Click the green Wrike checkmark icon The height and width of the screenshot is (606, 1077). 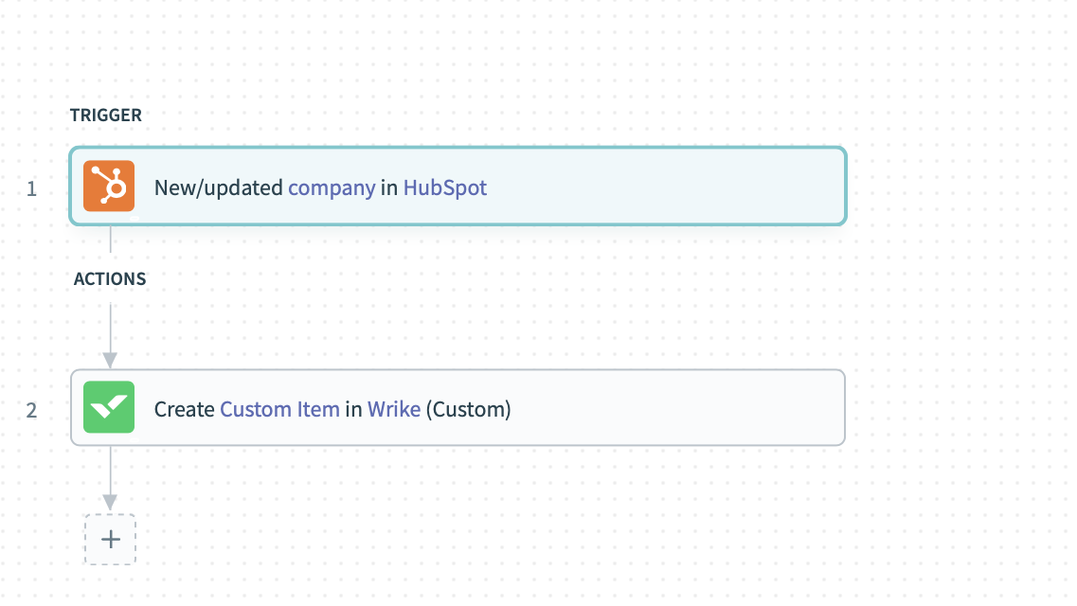coord(109,407)
